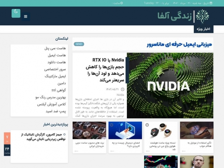Click the لینکستان heading
Viewport: 224px width, 168px height.
pyautogui.click(x=62, y=39)
